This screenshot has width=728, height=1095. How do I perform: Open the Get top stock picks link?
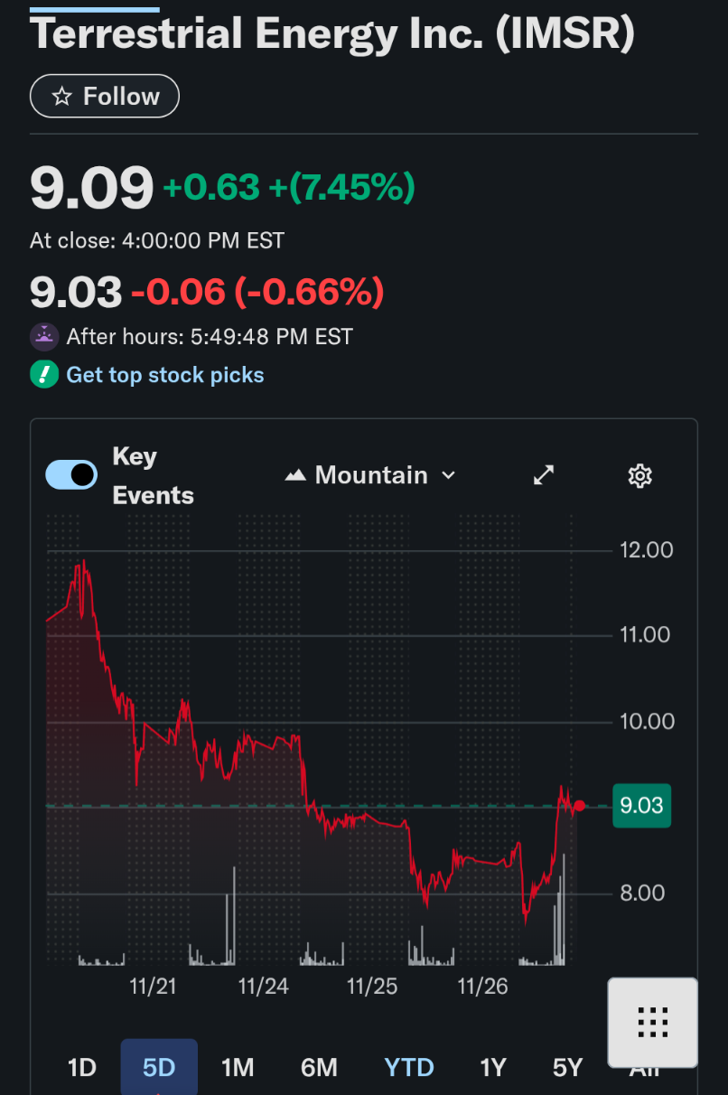click(x=165, y=375)
